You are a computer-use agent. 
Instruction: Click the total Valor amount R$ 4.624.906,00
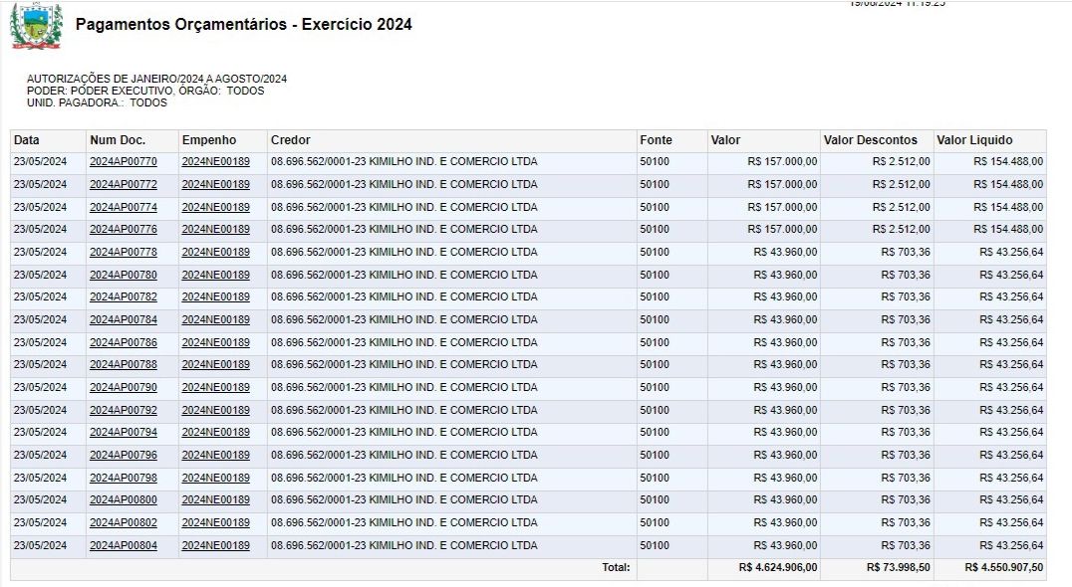pyautogui.click(x=777, y=567)
